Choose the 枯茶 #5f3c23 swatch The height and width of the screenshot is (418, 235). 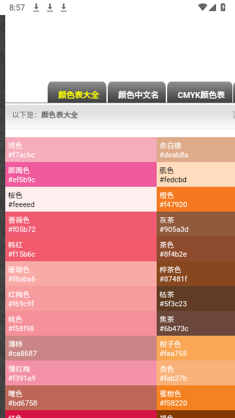196,298
